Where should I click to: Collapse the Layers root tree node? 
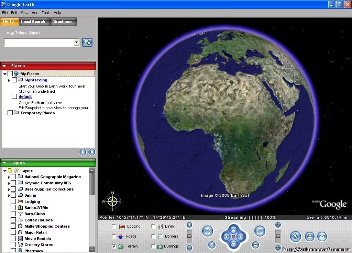(x=5, y=171)
